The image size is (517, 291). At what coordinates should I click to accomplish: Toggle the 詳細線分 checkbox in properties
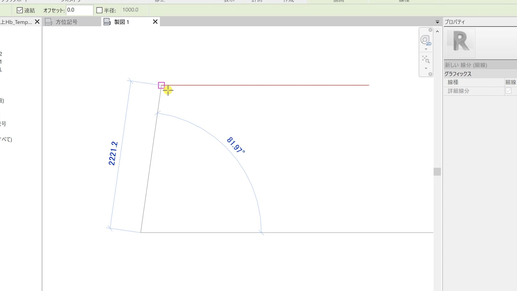point(508,91)
